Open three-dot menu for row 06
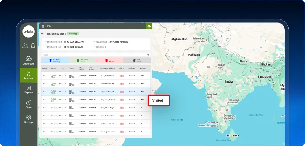The height and width of the screenshot is (146, 305). 148,116
